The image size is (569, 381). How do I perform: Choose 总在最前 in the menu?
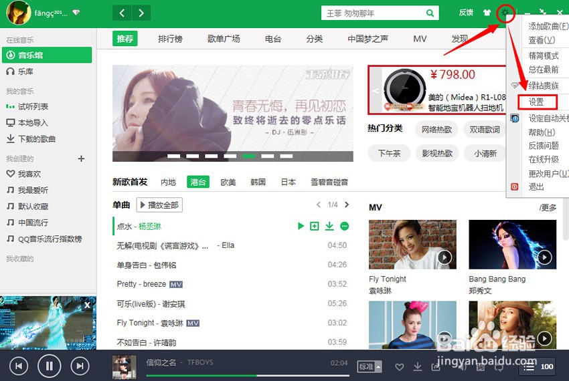544,70
